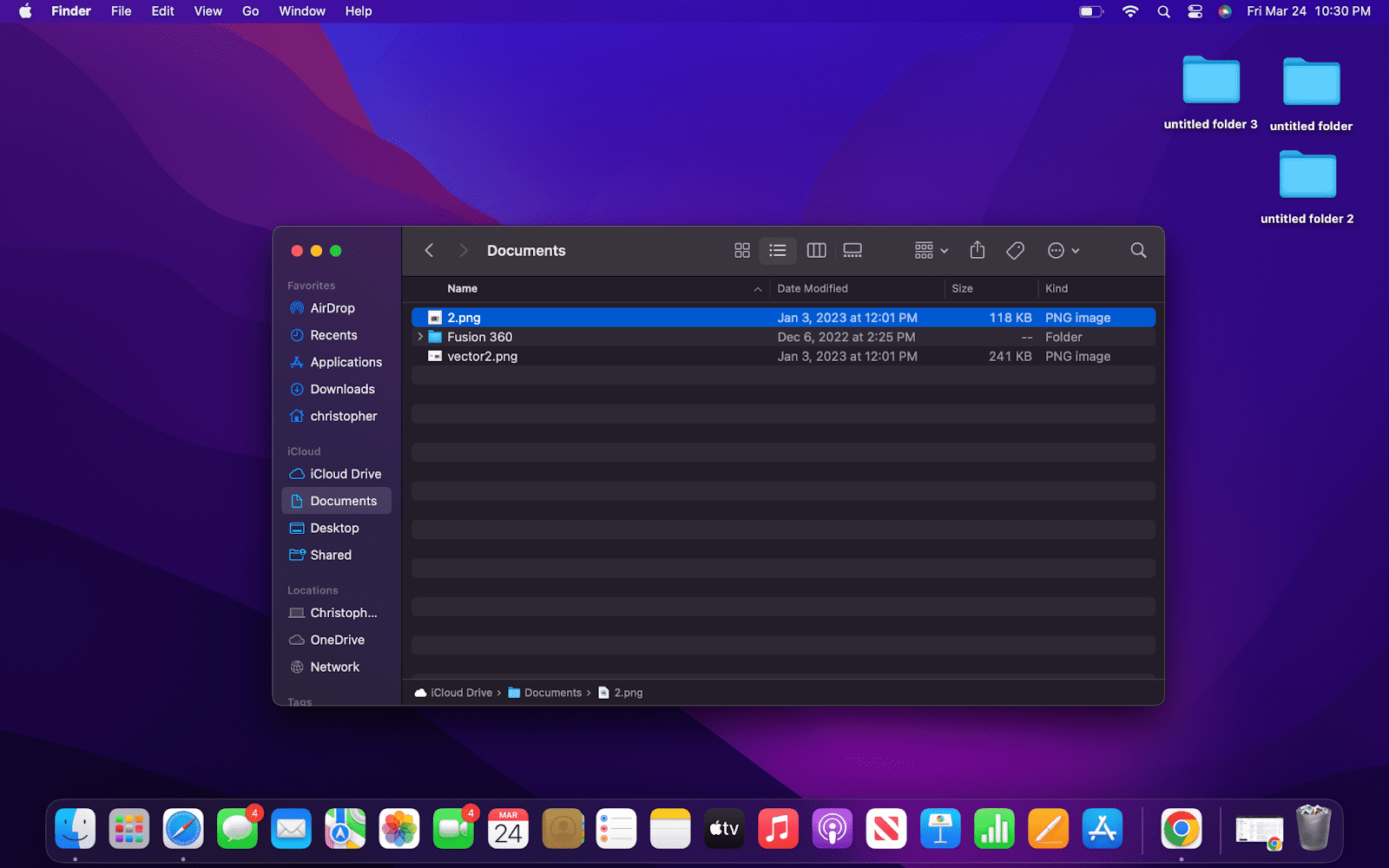Open Photos from the Dock

[x=399, y=830]
